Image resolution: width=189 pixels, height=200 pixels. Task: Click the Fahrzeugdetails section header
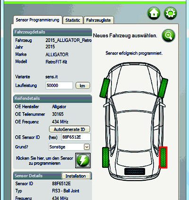tap(52, 32)
